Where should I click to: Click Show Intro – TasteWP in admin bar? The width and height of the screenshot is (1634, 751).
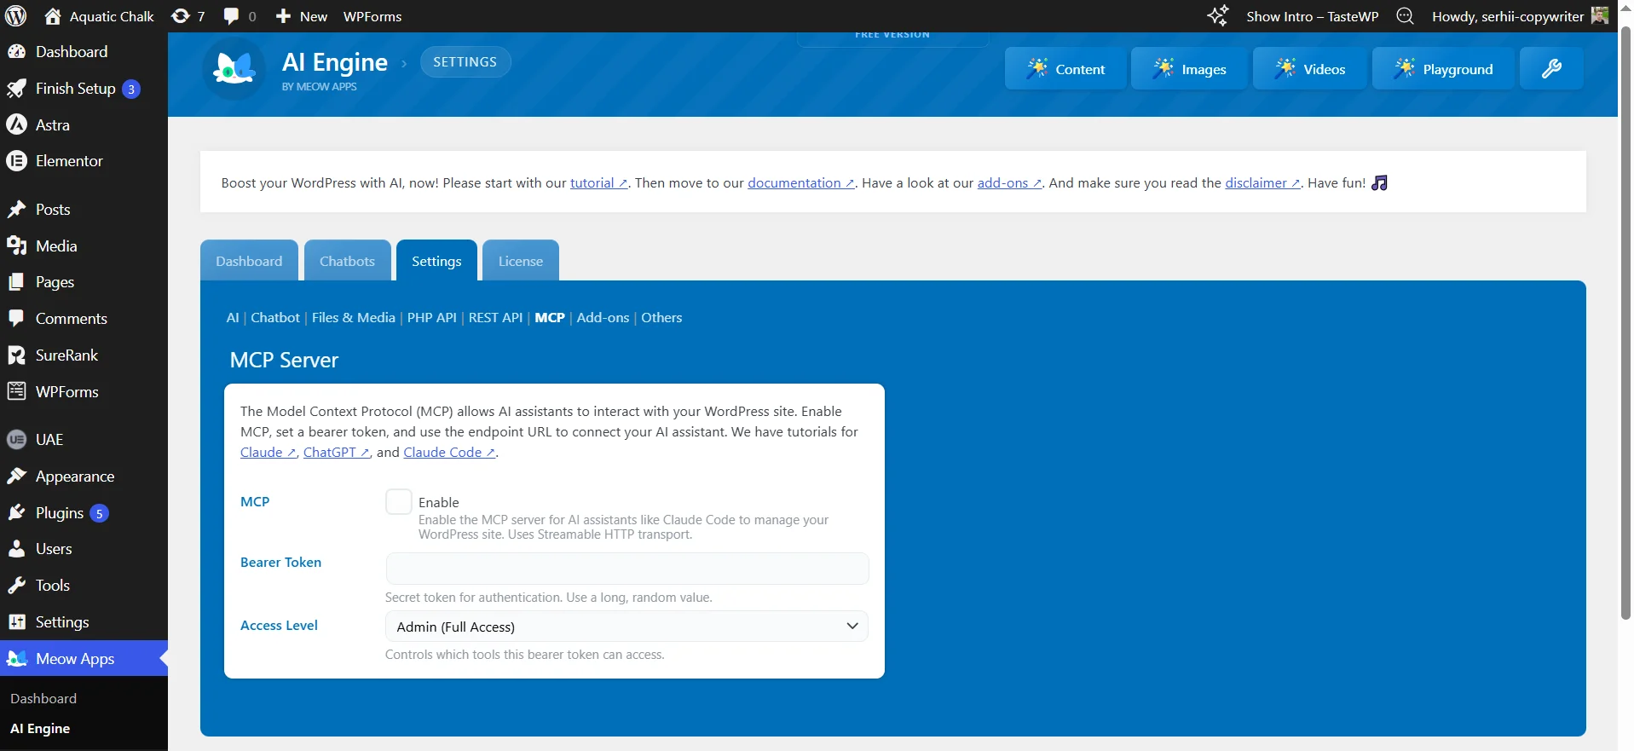(x=1312, y=16)
